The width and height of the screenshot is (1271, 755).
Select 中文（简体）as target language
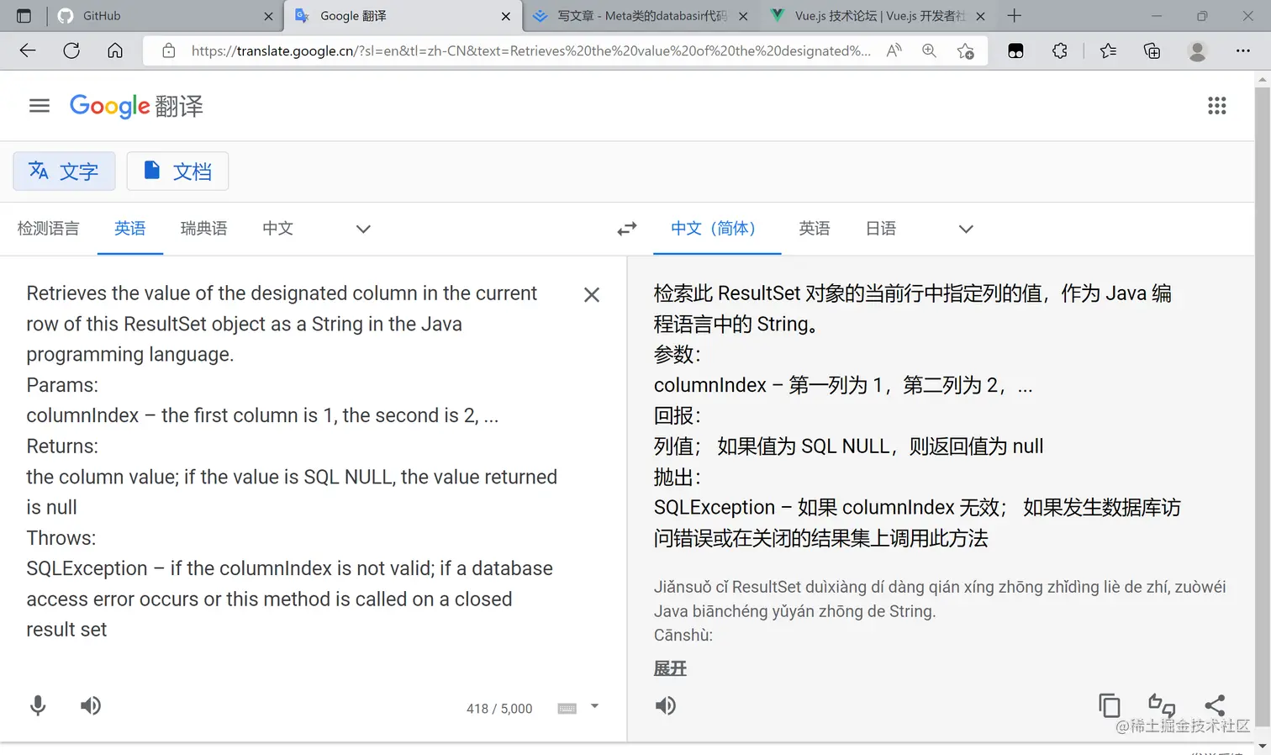pyautogui.click(x=717, y=229)
